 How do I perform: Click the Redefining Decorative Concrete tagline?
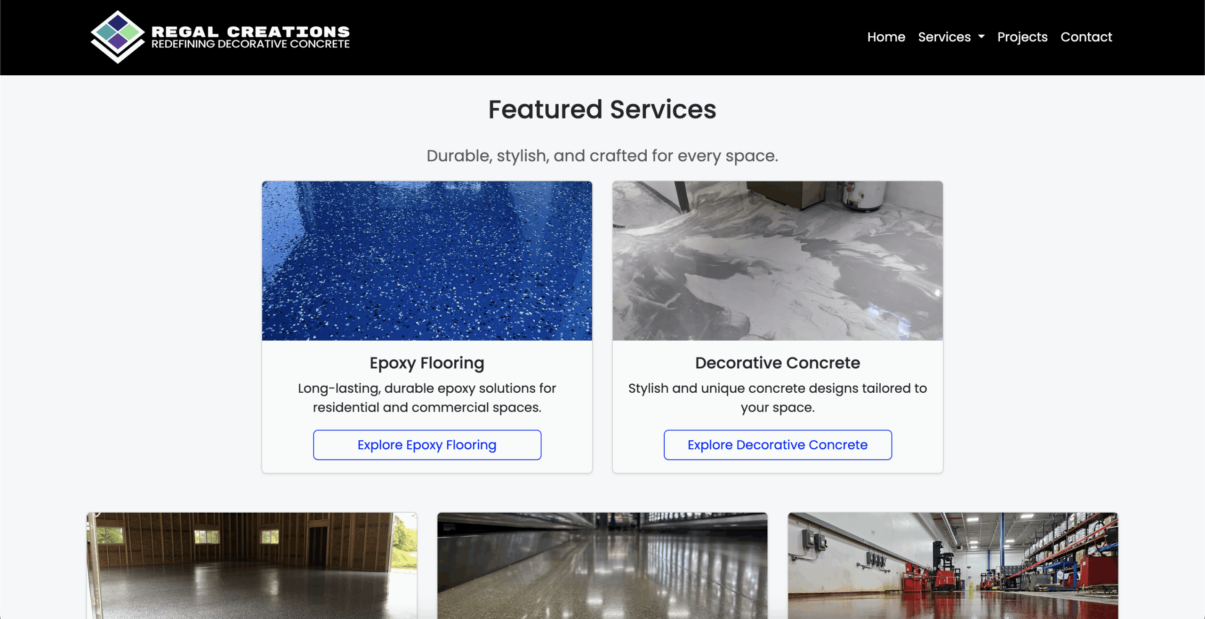250,44
